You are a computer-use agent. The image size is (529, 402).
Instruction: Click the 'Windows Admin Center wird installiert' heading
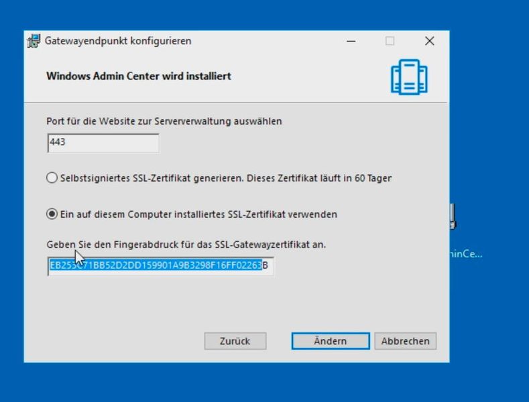[x=139, y=76]
